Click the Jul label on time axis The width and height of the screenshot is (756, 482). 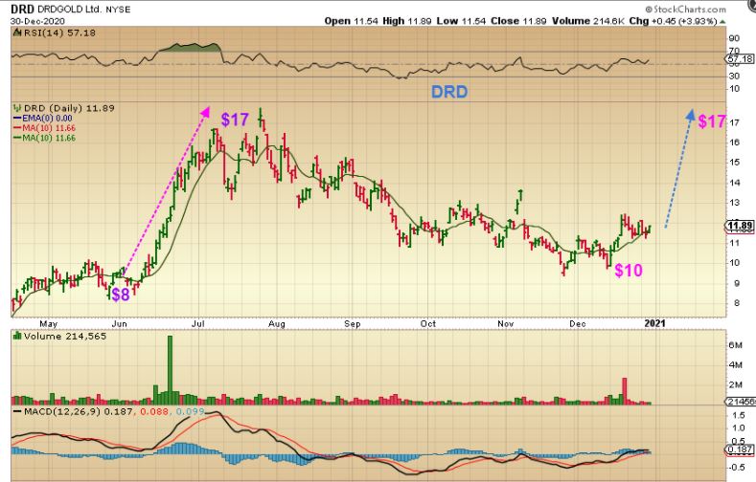pyautogui.click(x=198, y=324)
